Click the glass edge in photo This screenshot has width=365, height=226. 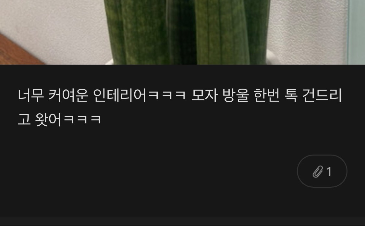(356, 32)
